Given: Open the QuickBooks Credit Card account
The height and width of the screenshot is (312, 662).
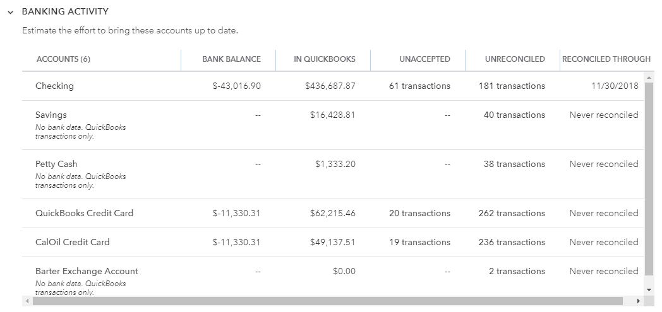Looking at the screenshot, I should coord(85,213).
